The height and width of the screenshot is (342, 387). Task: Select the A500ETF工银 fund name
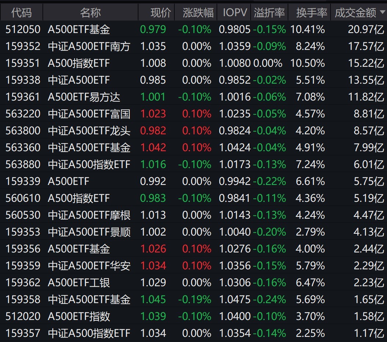(79, 283)
